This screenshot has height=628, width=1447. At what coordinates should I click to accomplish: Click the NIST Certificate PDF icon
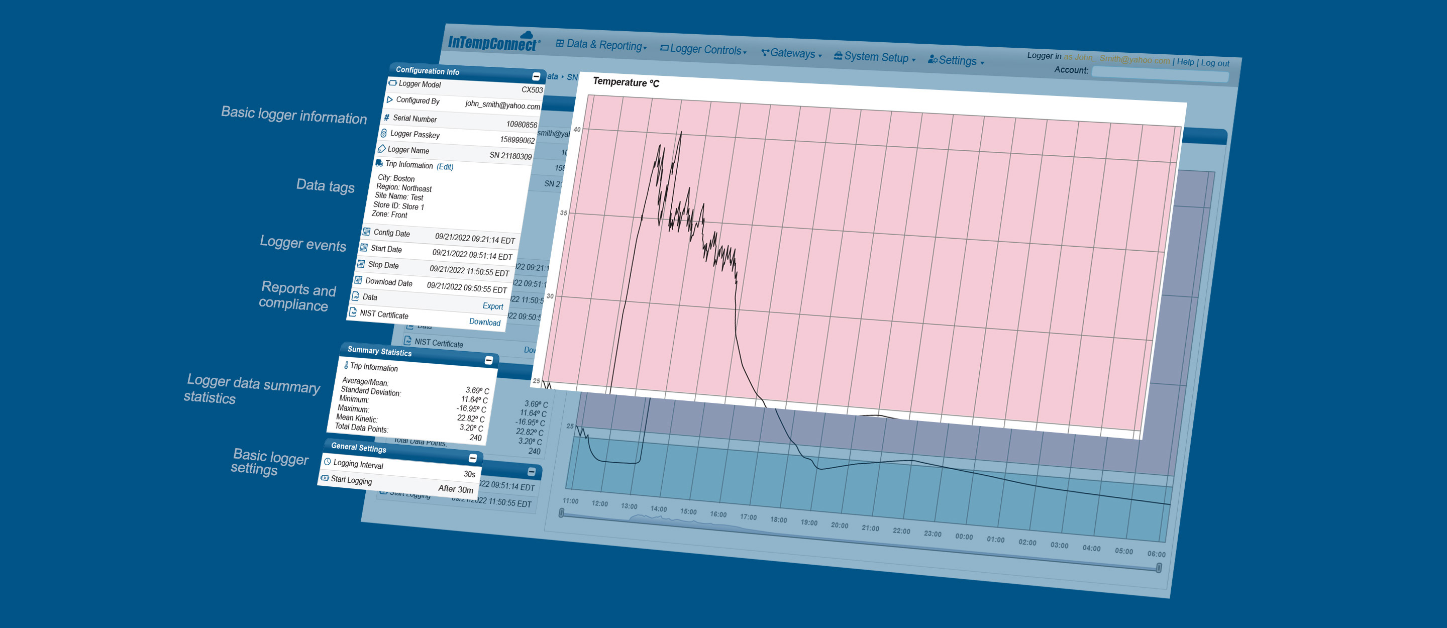[x=353, y=312]
